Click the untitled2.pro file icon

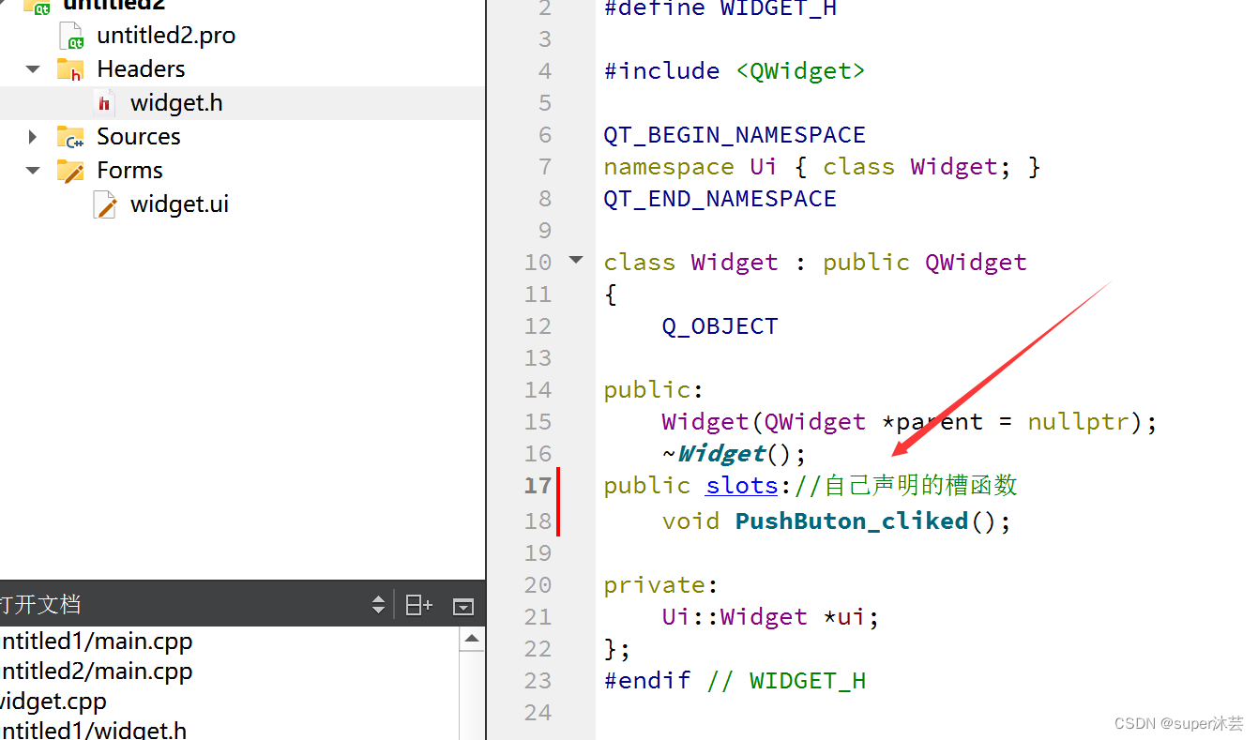tap(71, 36)
